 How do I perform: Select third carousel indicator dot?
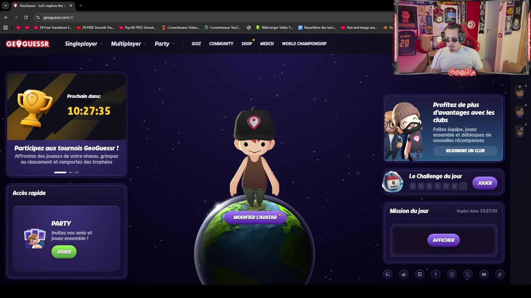pyautogui.click(x=77, y=172)
